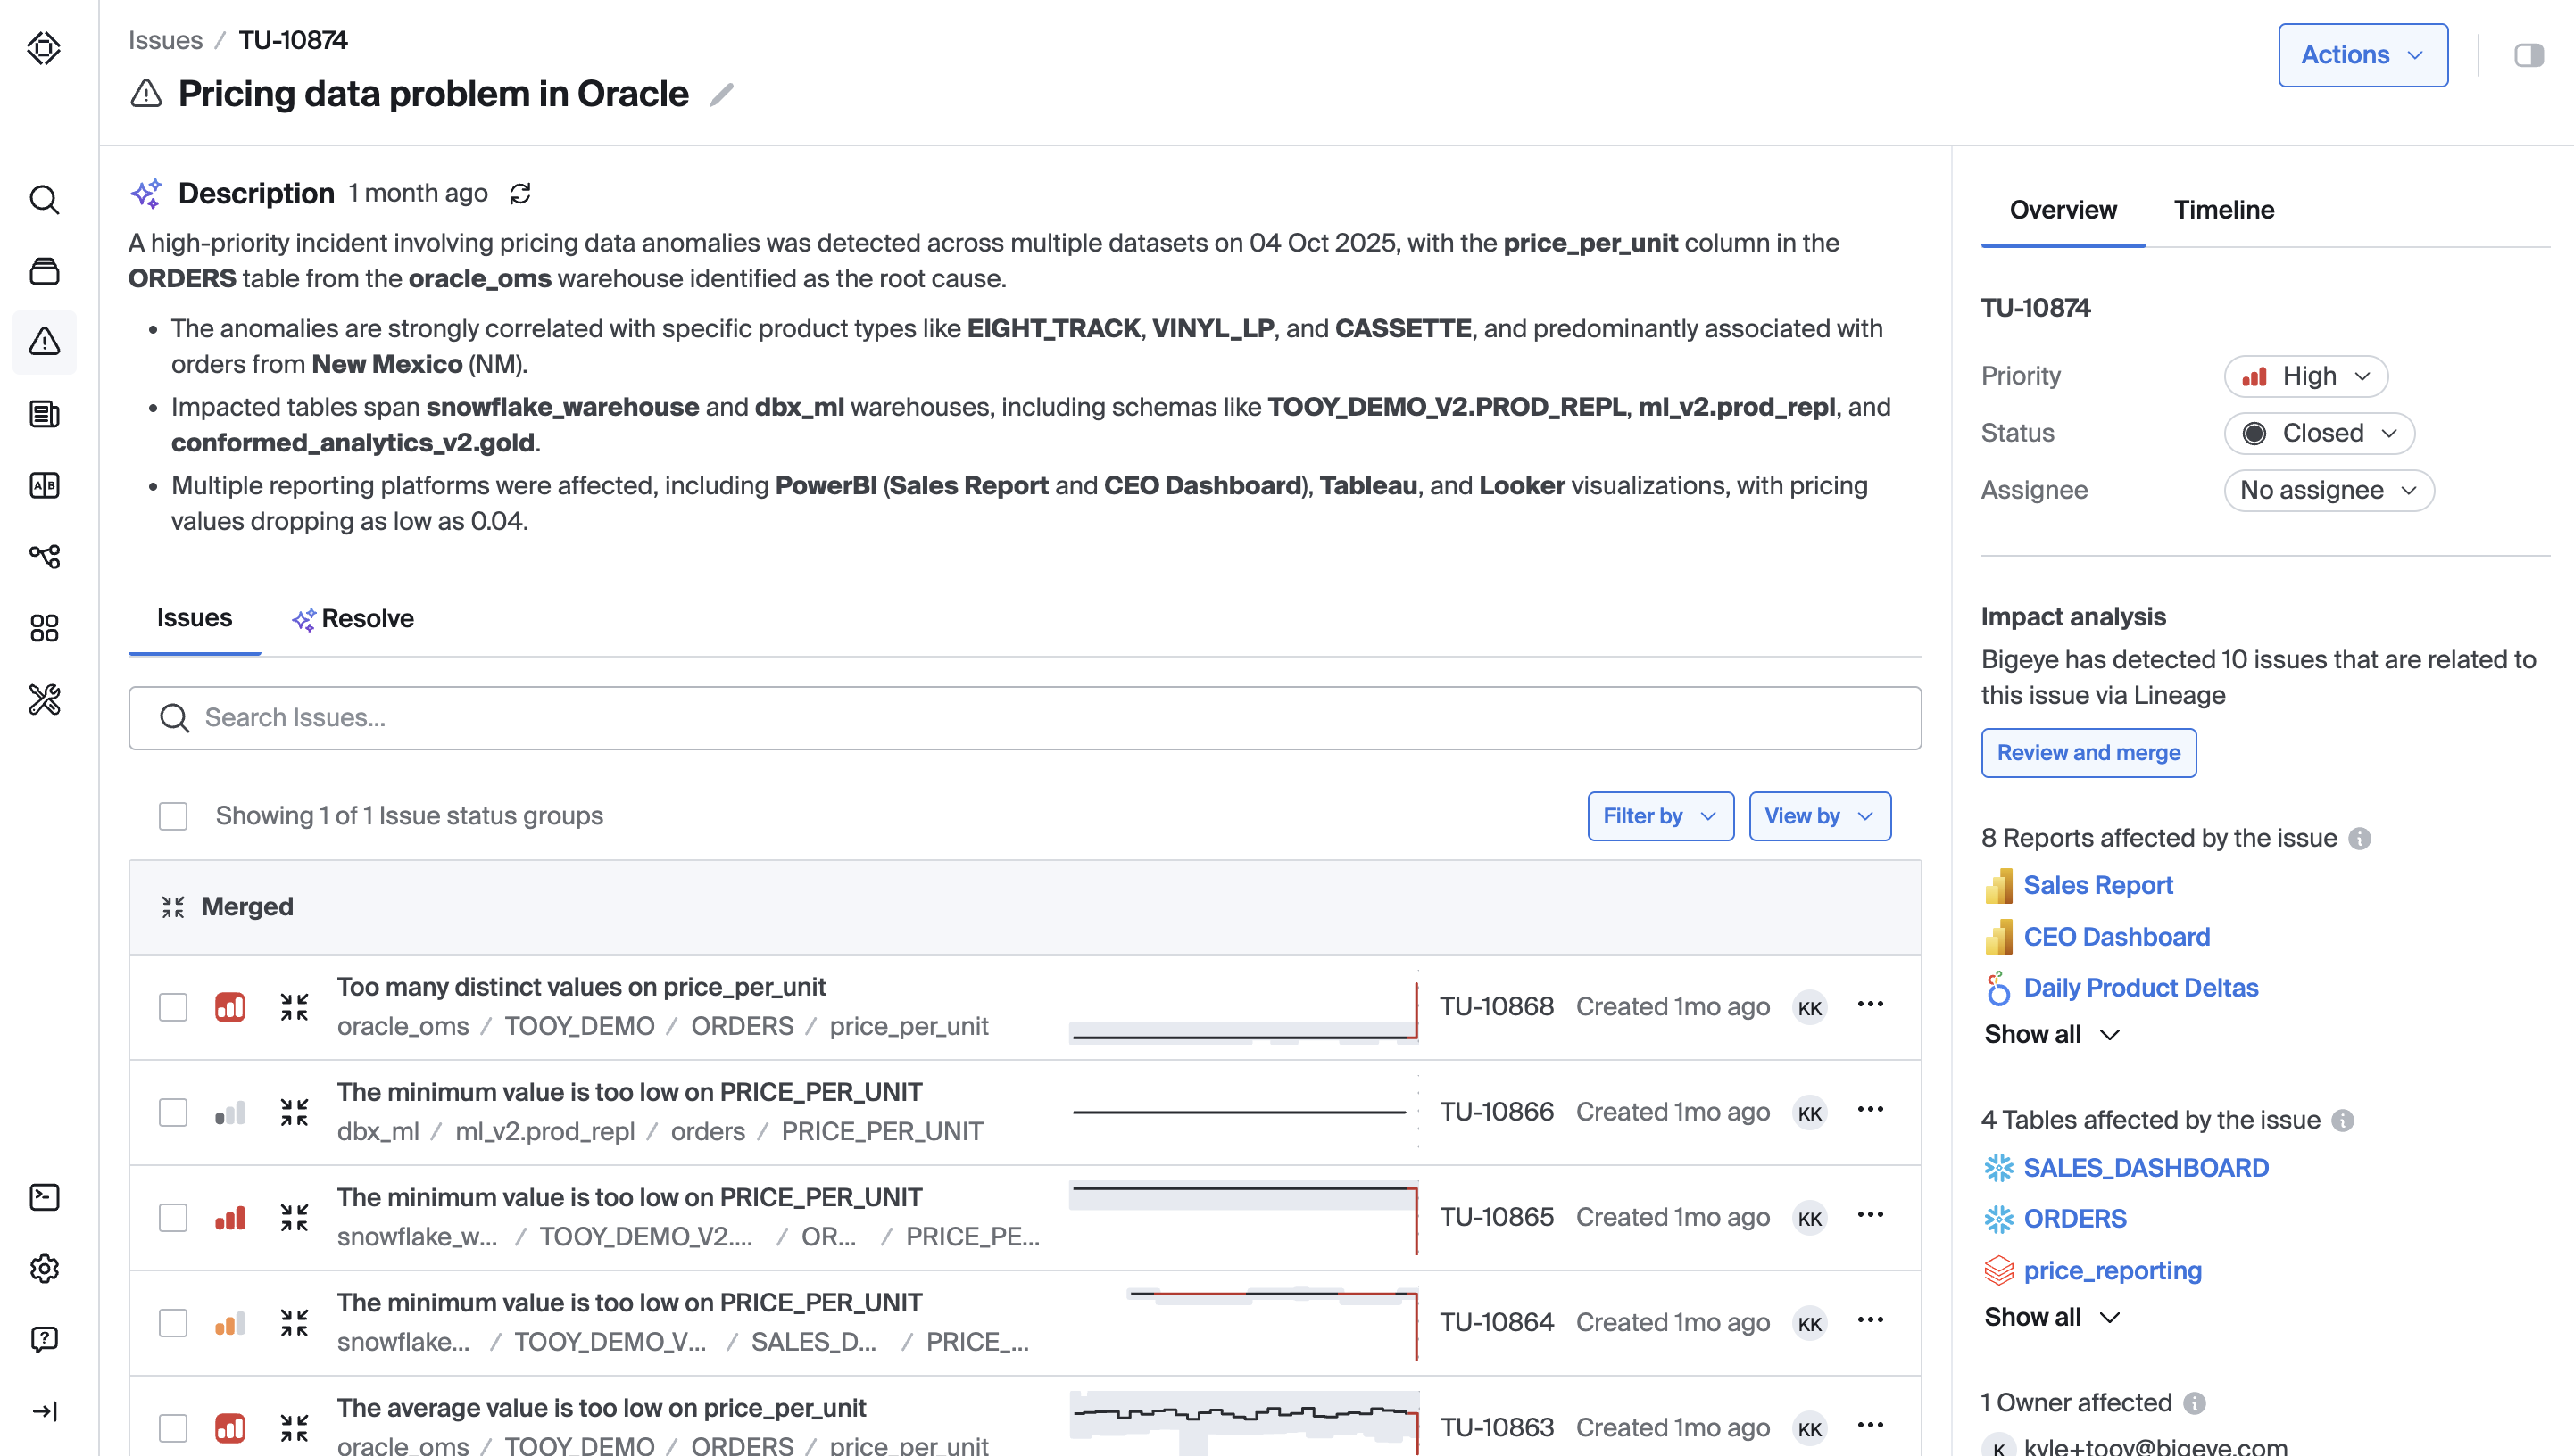
Task: Open the Issues alert icon in the sidebar
Action: (x=44, y=342)
